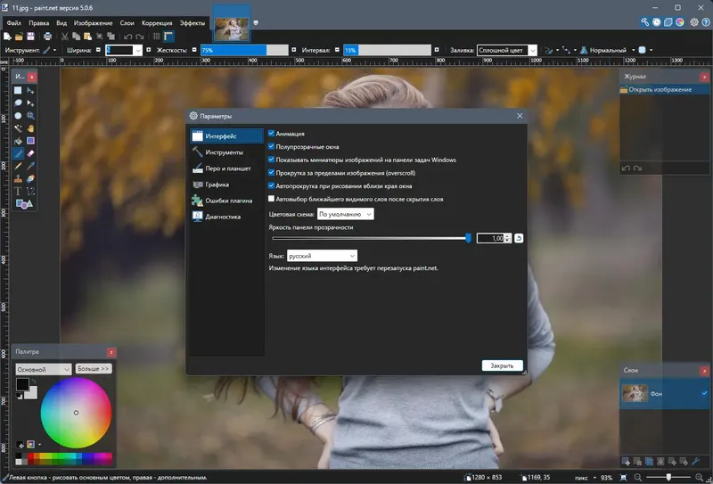
Task: Toggle the pixel grid icon
Action: coord(157,37)
